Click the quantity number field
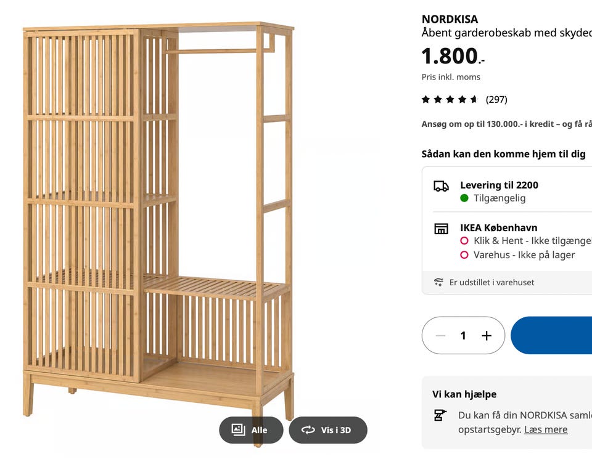592x467 pixels. coord(463,336)
